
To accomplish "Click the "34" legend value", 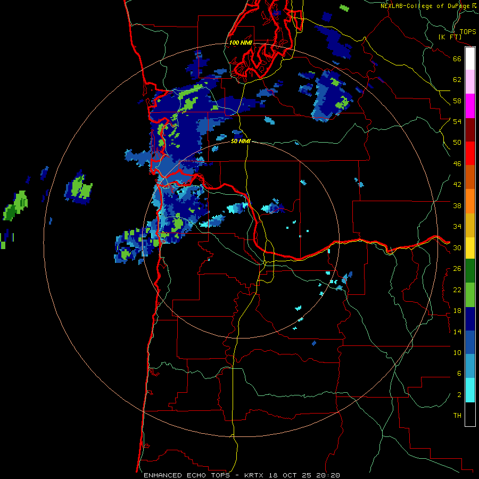I will click(x=457, y=227).
